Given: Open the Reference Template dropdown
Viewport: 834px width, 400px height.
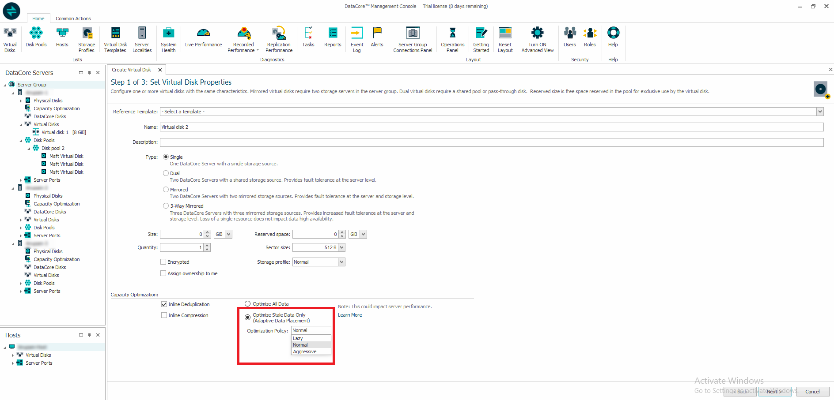Looking at the screenshot, I should [820, 112].
